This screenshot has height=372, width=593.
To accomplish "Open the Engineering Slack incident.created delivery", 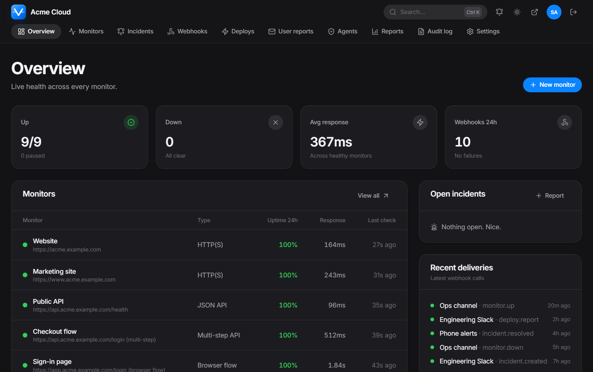I will (500, 361).
